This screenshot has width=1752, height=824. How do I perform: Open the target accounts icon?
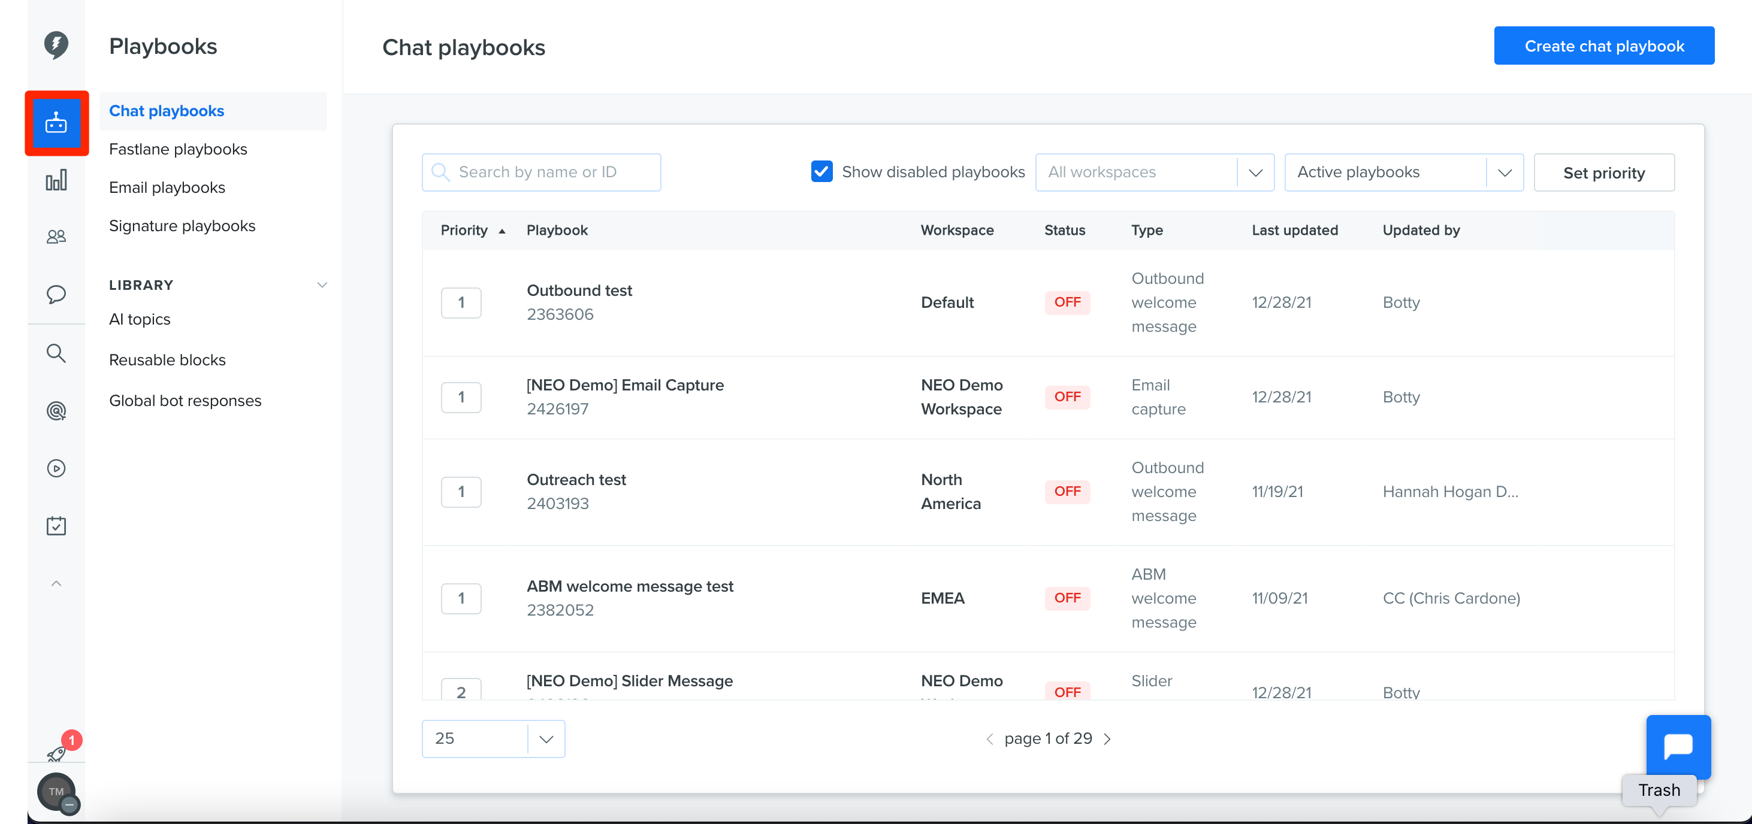click(x=56, y=411)
